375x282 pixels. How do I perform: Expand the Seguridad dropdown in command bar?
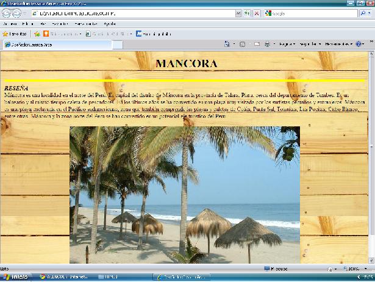tap(309, 44)
